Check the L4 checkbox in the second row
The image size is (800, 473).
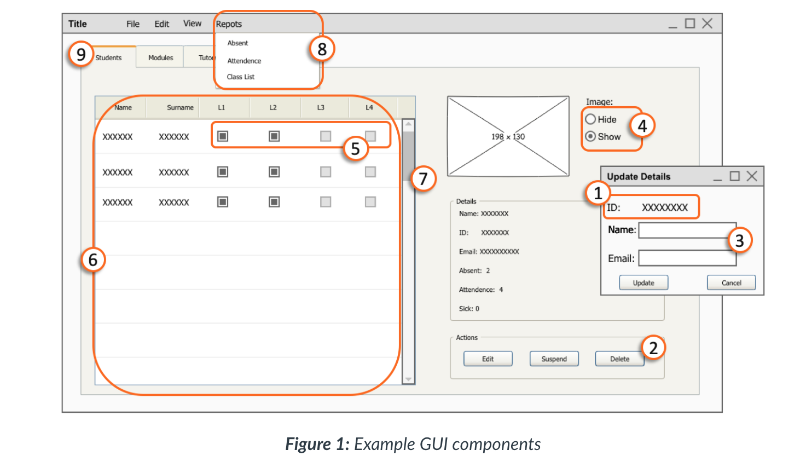(370, 172)
